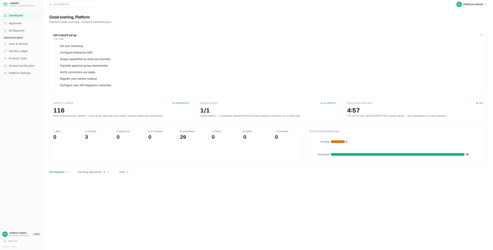Screen dimensions: 493x250
Task: Click the All Requests clipboard icon
Action: click(x=5, y=31)
